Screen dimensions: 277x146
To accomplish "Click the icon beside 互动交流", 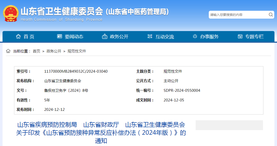I will [150, 37].
